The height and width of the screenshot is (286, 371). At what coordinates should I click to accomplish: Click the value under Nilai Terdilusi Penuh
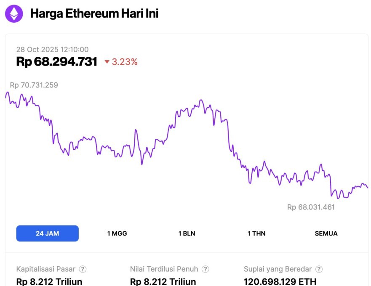point(163,281)
